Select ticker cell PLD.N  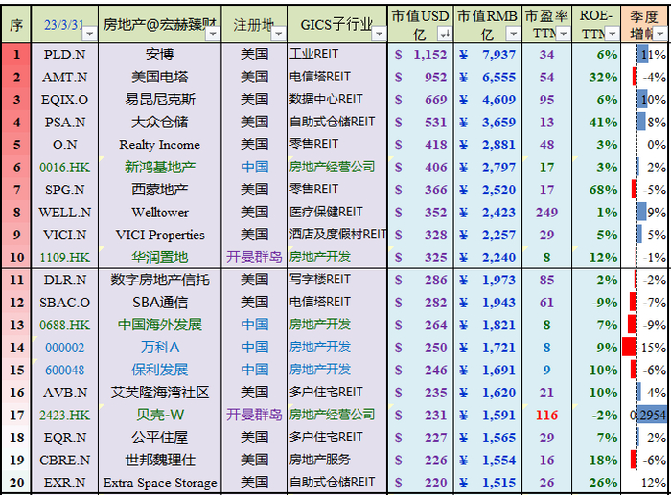point(64,55)
